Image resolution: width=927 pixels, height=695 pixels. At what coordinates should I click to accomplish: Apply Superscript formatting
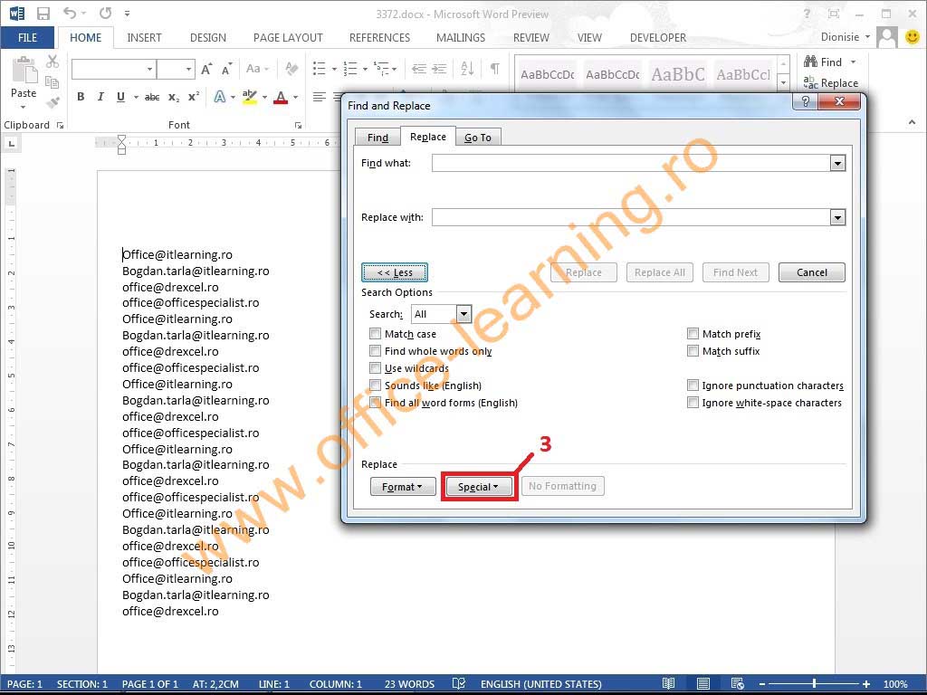[194, 97]
